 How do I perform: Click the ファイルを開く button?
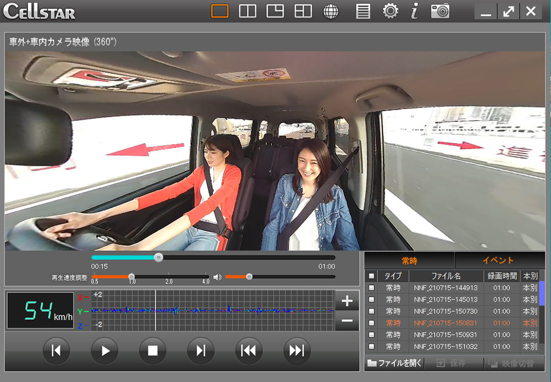[x=395, y=363]
